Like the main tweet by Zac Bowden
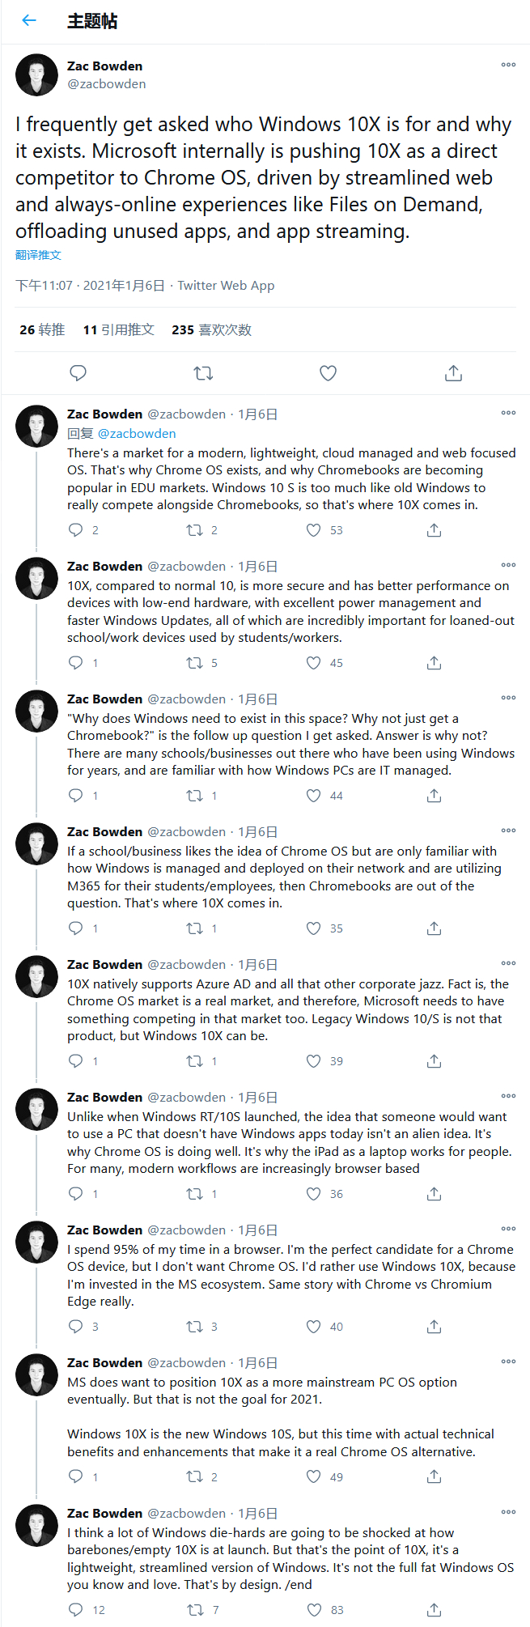Screen dimensions: 530x1627 click(328, 373)
